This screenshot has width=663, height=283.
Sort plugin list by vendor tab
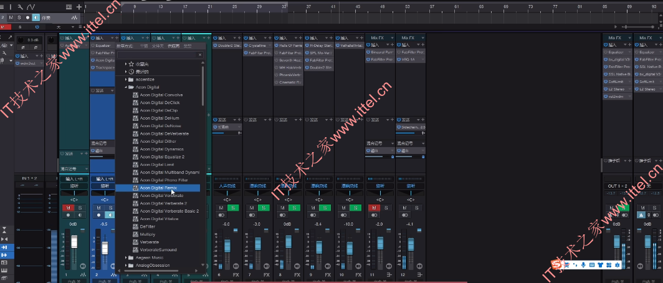[x=173, y=46]
